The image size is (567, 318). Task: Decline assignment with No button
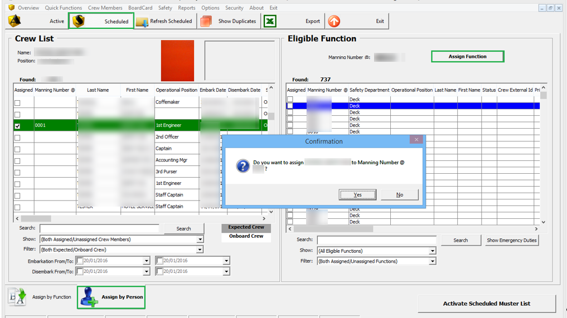point(400,195)
